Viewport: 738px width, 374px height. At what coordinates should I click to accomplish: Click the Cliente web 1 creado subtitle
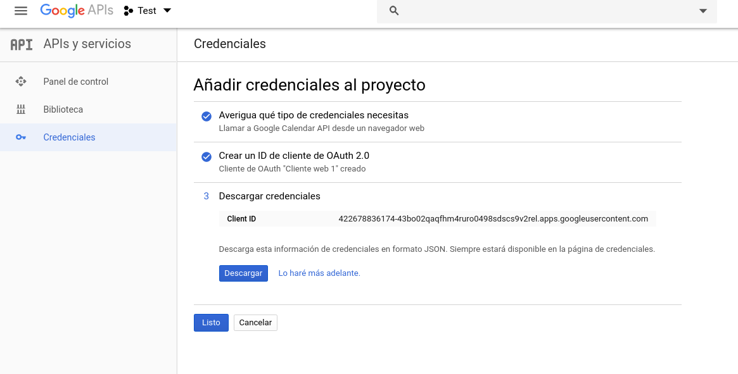292,169
